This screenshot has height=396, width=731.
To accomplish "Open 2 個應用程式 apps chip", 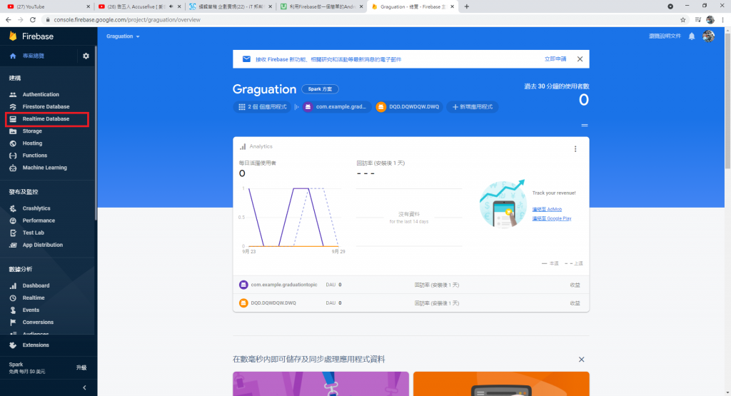I will point(262,107).
